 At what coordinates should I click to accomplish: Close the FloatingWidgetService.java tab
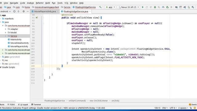click(90, 11)
